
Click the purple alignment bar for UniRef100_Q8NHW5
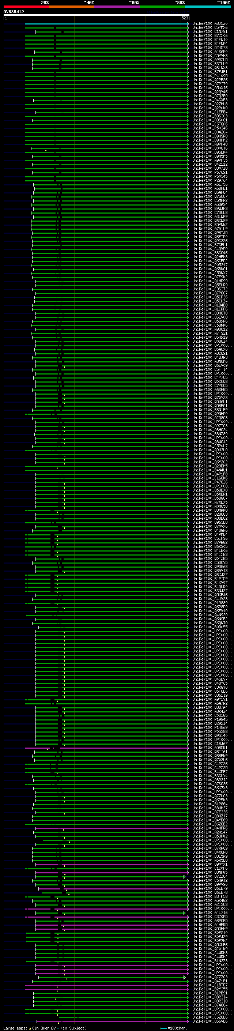[112, 872]
